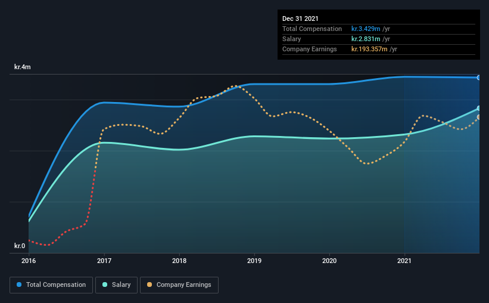Click the kr.0 y-axis label
The image size is (489, 303).
(x=20, y=246)
